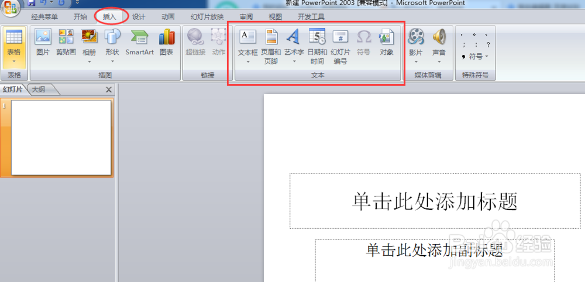Insert a chart with 图表

pyautogui.click(x=166, y=41)
